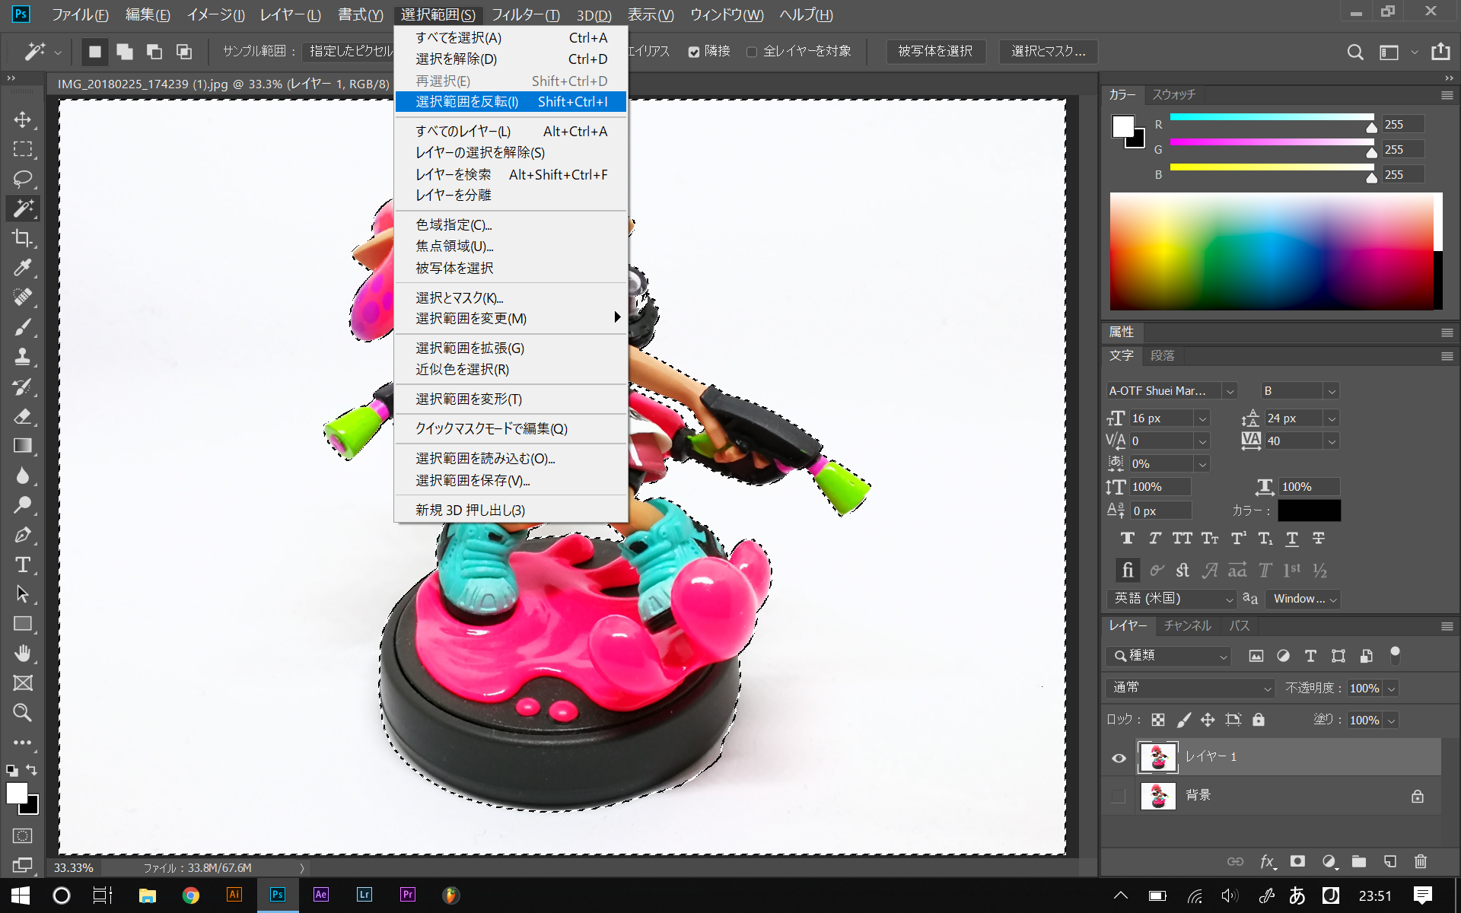Select the レイヤー 1 thumbnail
The height and width of the screenshot is (913, 1461).
point(1158,758)
